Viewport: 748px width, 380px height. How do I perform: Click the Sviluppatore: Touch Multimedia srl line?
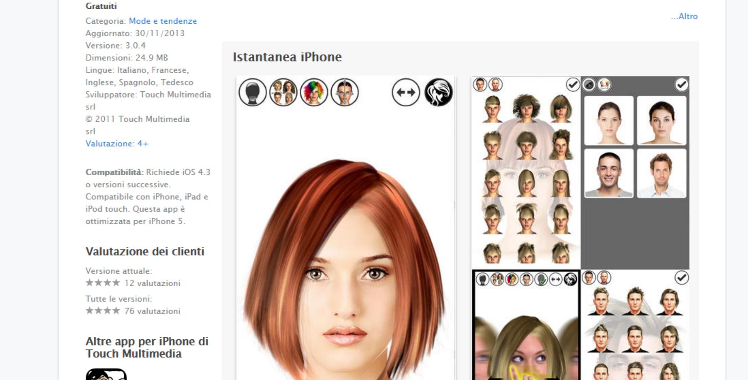click(148, 101)
